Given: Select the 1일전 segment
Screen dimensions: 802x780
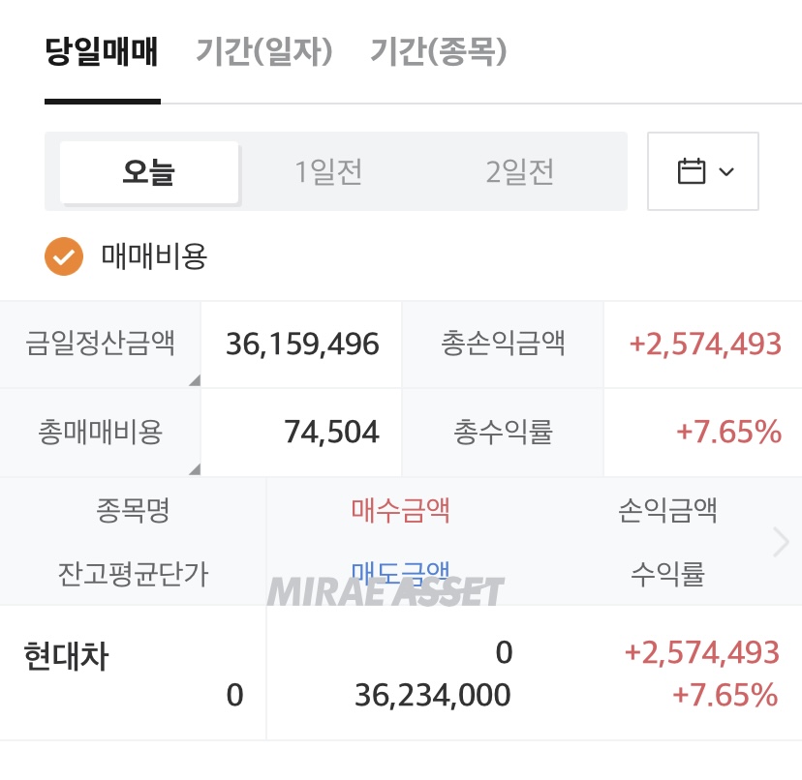Looking at the screenshot, I should (329, 172).
